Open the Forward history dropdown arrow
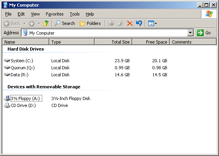The image size is (219, 156). point(39,23)
